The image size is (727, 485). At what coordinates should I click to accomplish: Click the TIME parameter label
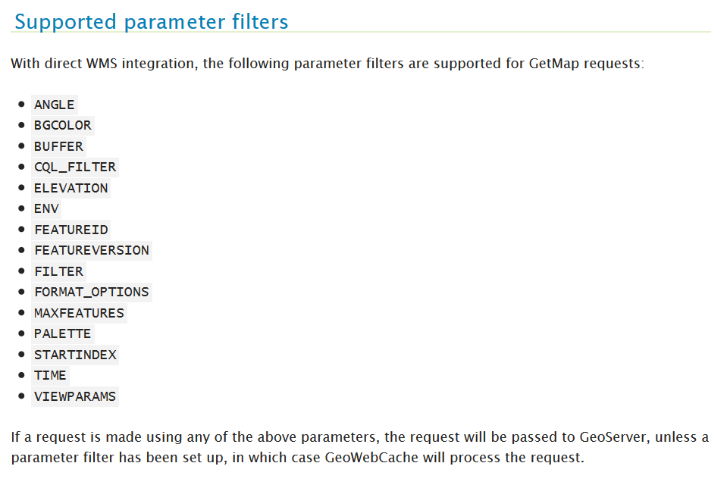pyautogui.click(x=50, y=376)
